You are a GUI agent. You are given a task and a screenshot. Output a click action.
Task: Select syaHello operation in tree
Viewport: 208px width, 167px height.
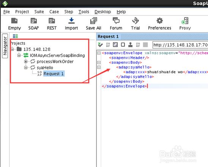click(x=45, y=68)
